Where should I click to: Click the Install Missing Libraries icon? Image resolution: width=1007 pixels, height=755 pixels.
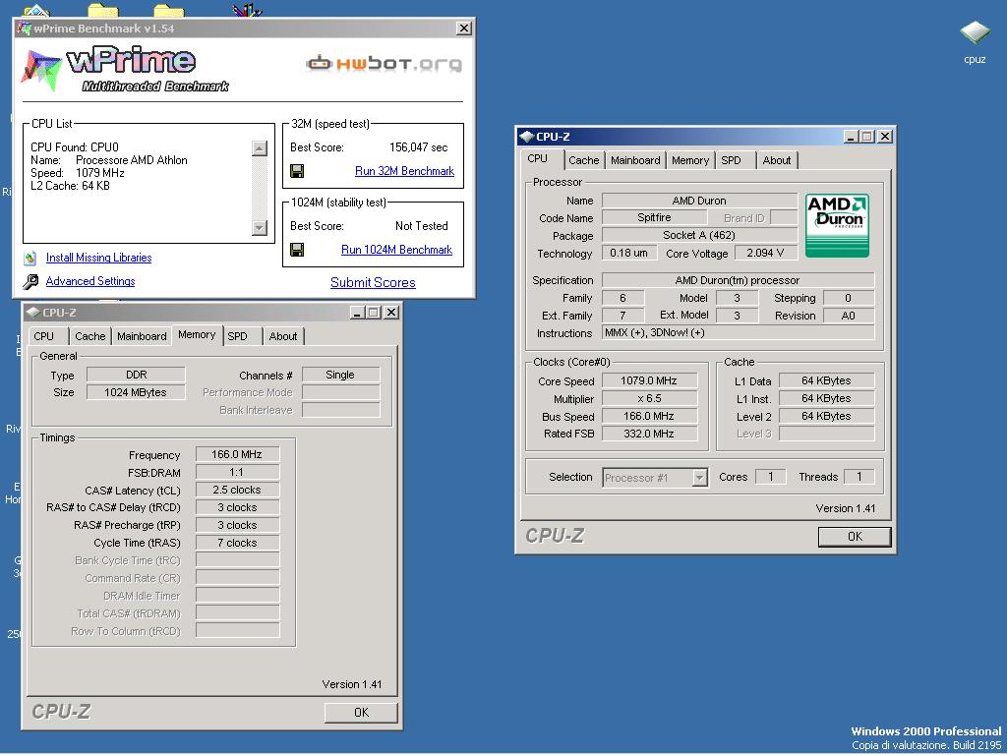pos(30,259)
